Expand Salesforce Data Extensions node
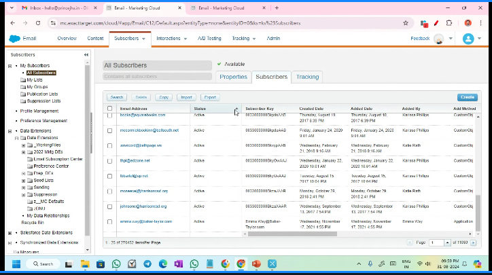492x275 pixels. pyautogui.click(x=10, y=233)
